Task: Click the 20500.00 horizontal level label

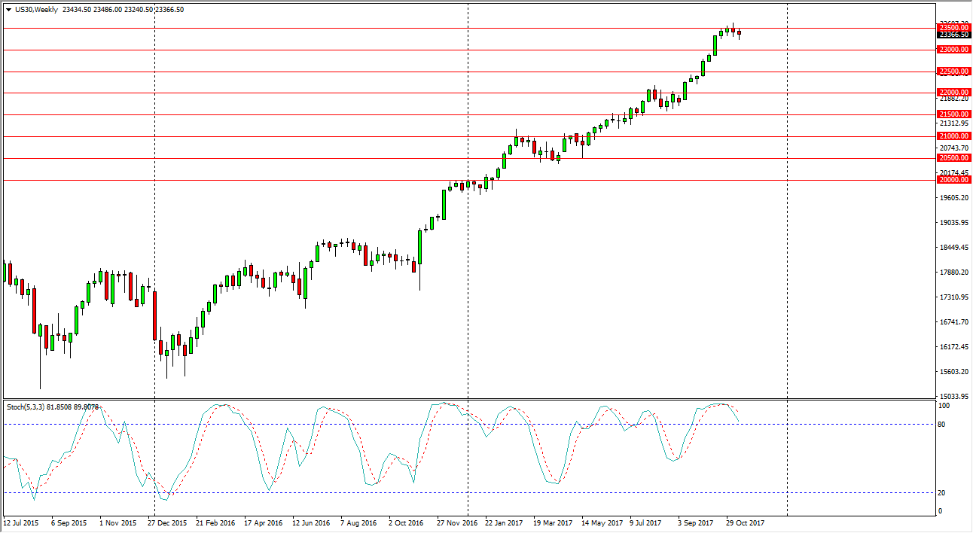Action: pyautogui.click(x=953, y=158)
